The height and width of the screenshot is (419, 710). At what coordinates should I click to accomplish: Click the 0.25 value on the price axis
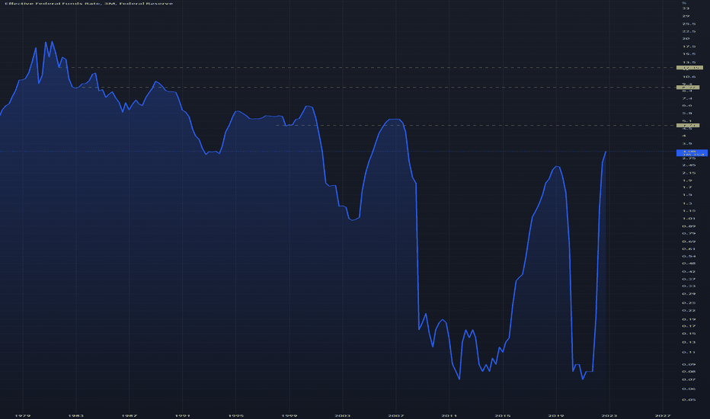tap(689, 302)
